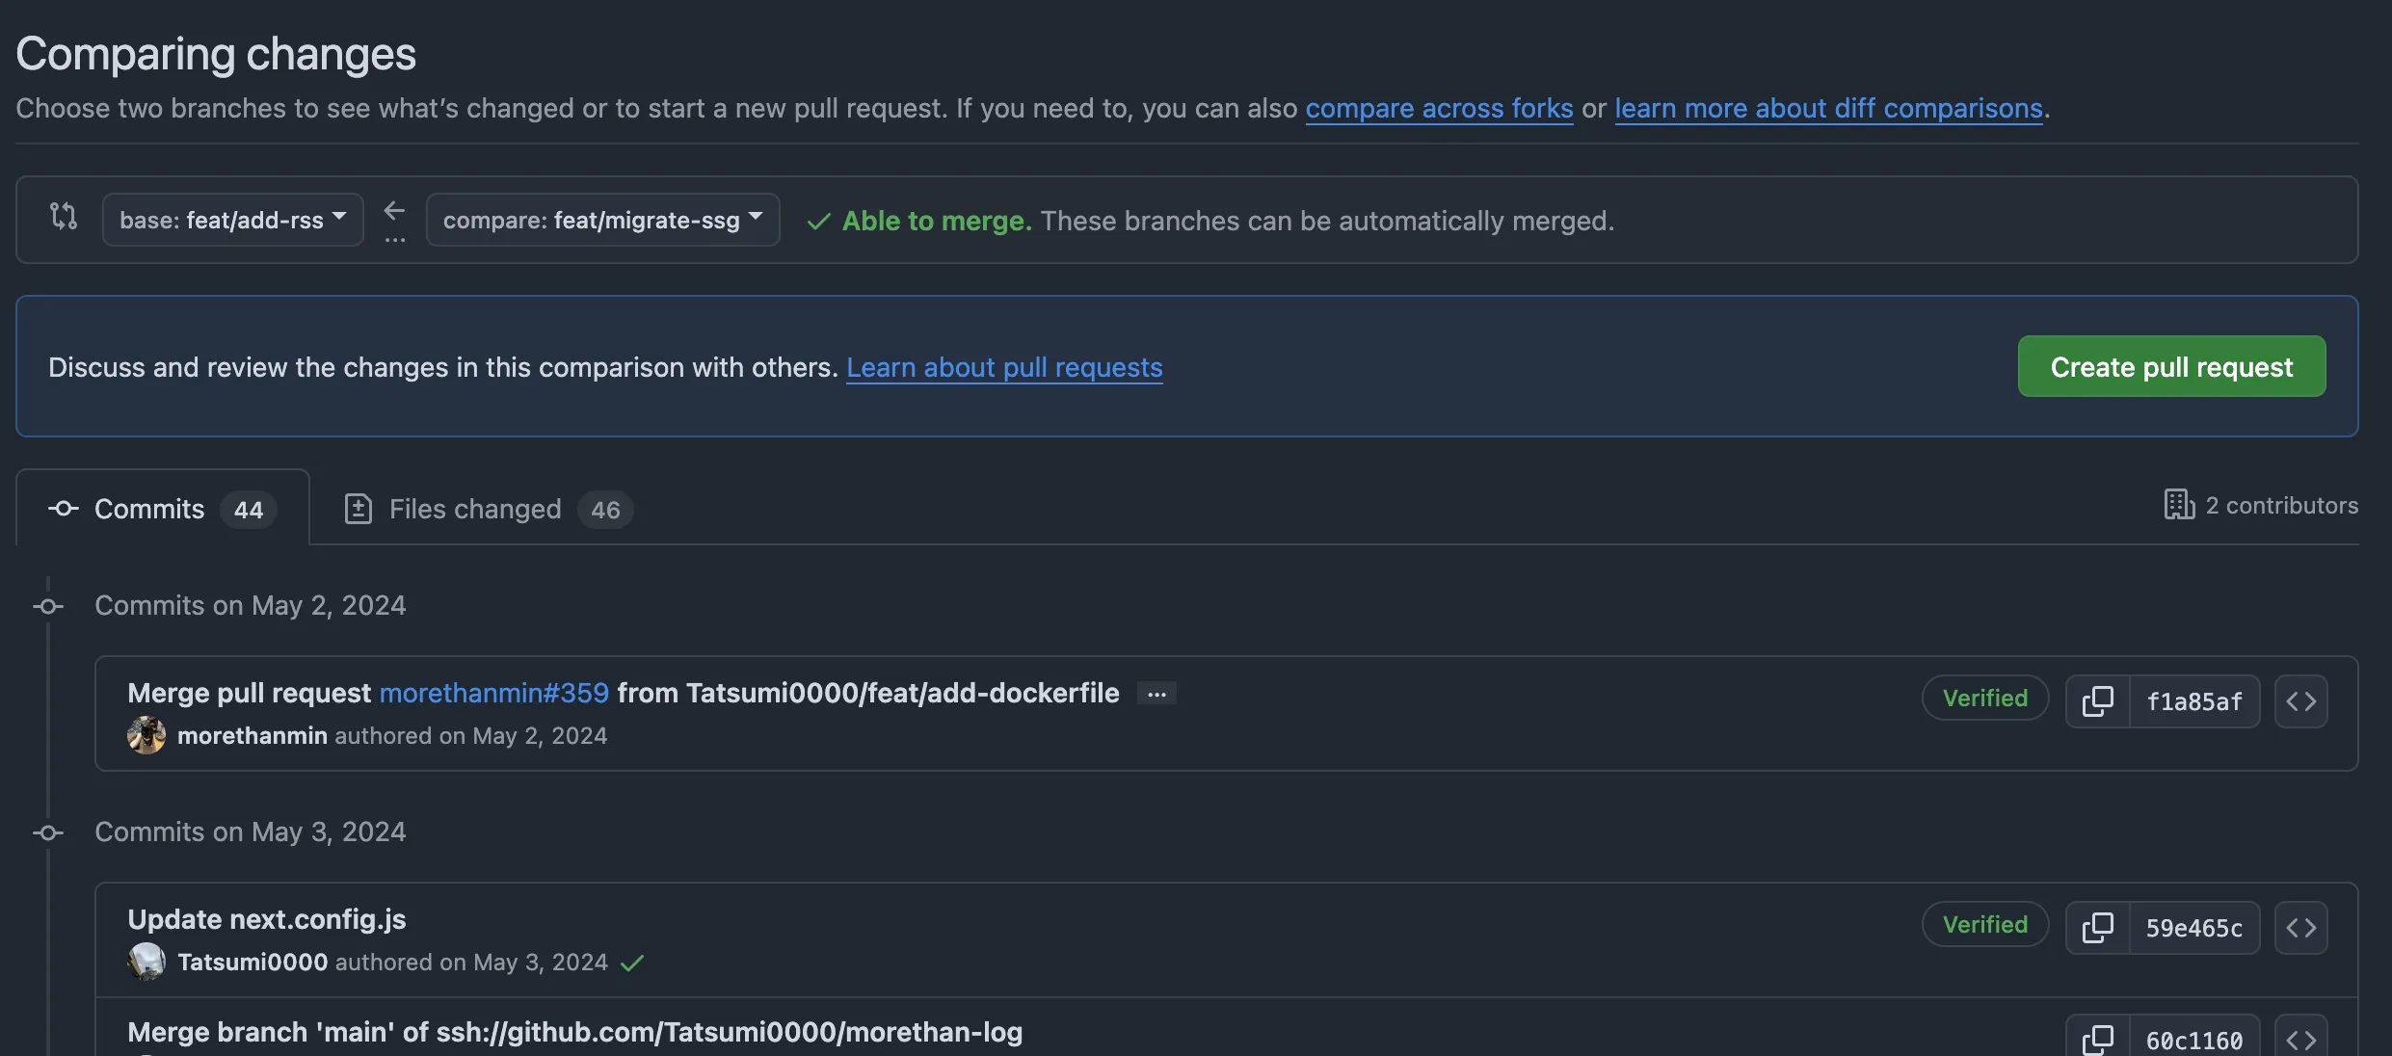Screen dimensions: 2392x1056
Task: Click the Verified badge on the merge commit
Action: (x=1982, y=698)
